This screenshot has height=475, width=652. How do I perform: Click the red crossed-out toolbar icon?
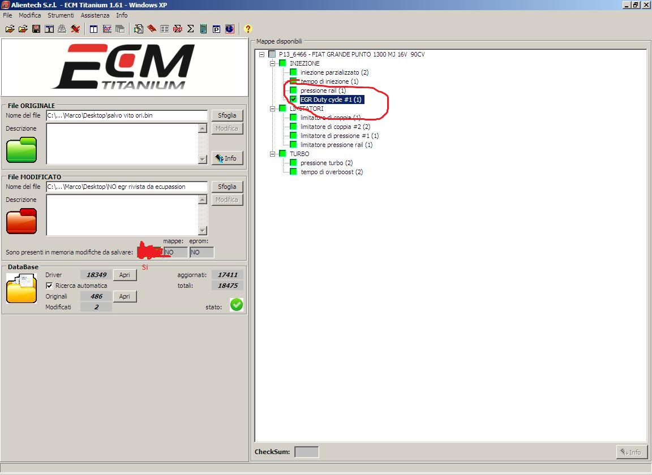(x=75, y=29)
